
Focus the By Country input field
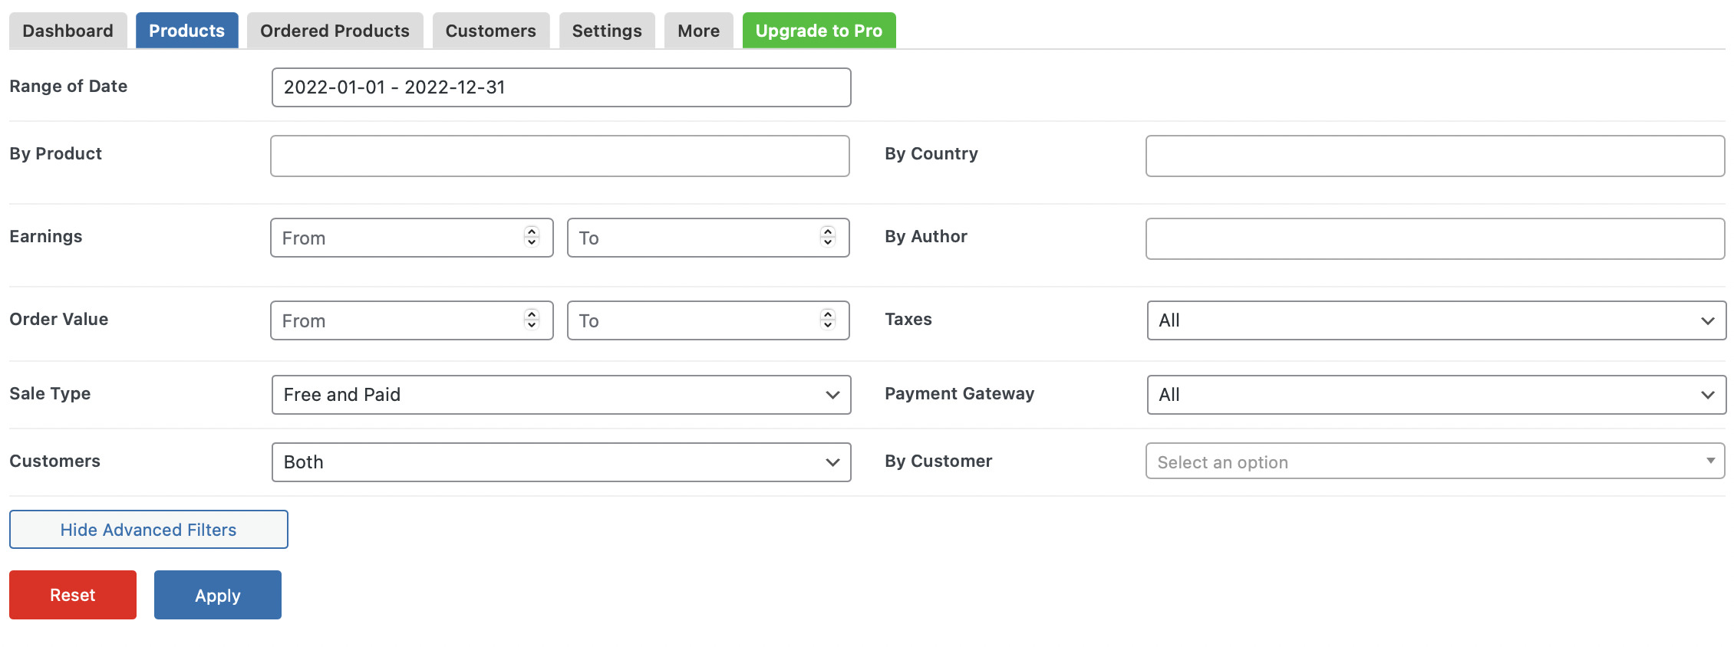click(1435, 156)
